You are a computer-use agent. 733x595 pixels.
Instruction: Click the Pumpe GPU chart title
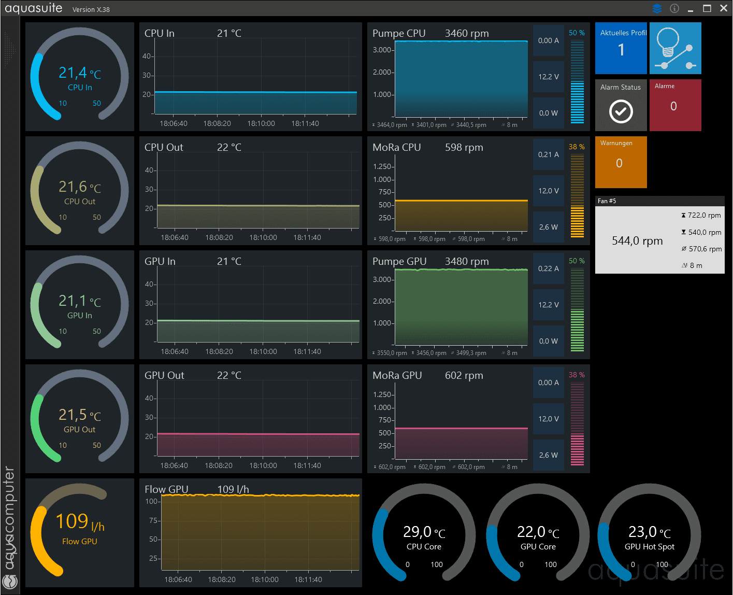click(x=399, y=261)
